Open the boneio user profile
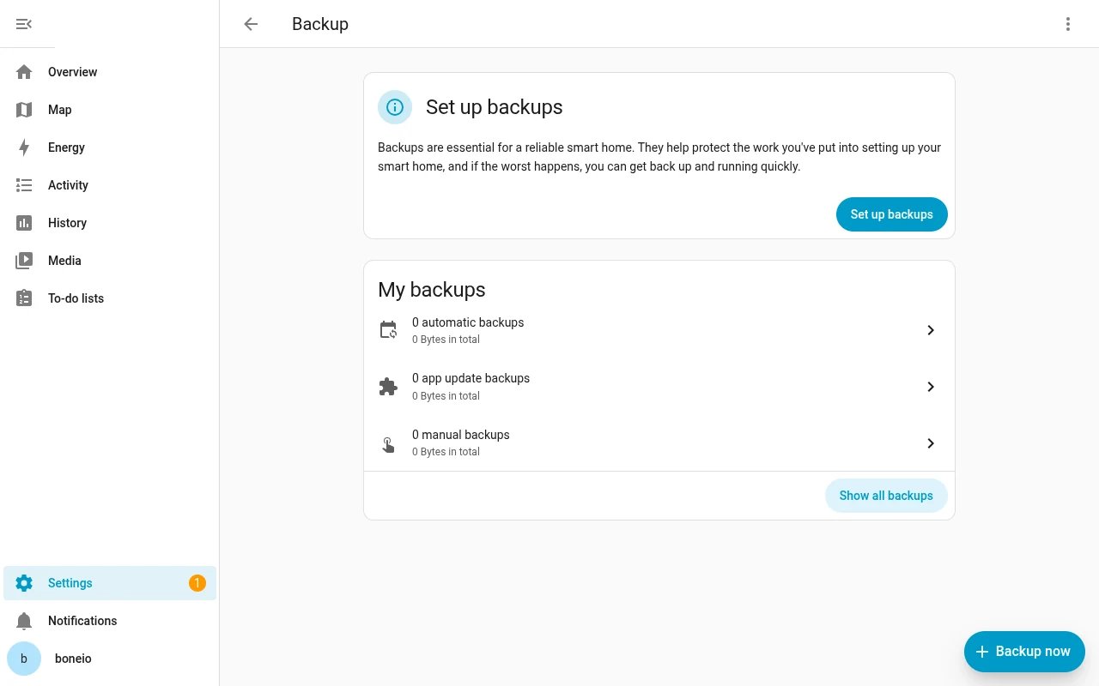The image size is (1099, 686). 110,659
